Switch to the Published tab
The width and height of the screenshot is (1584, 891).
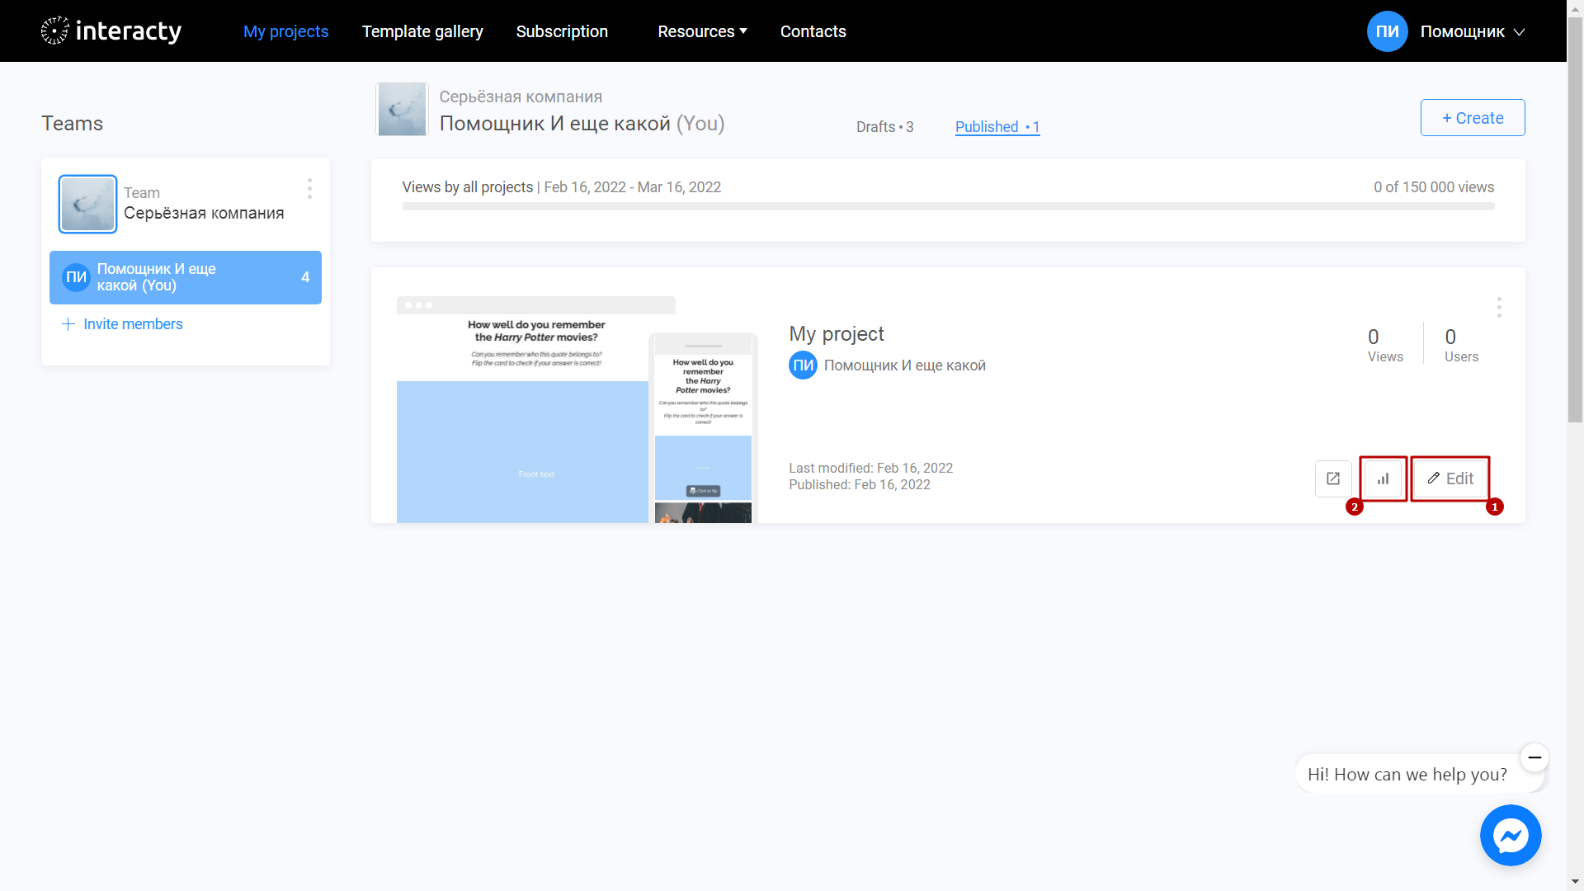tap(997, 127)
